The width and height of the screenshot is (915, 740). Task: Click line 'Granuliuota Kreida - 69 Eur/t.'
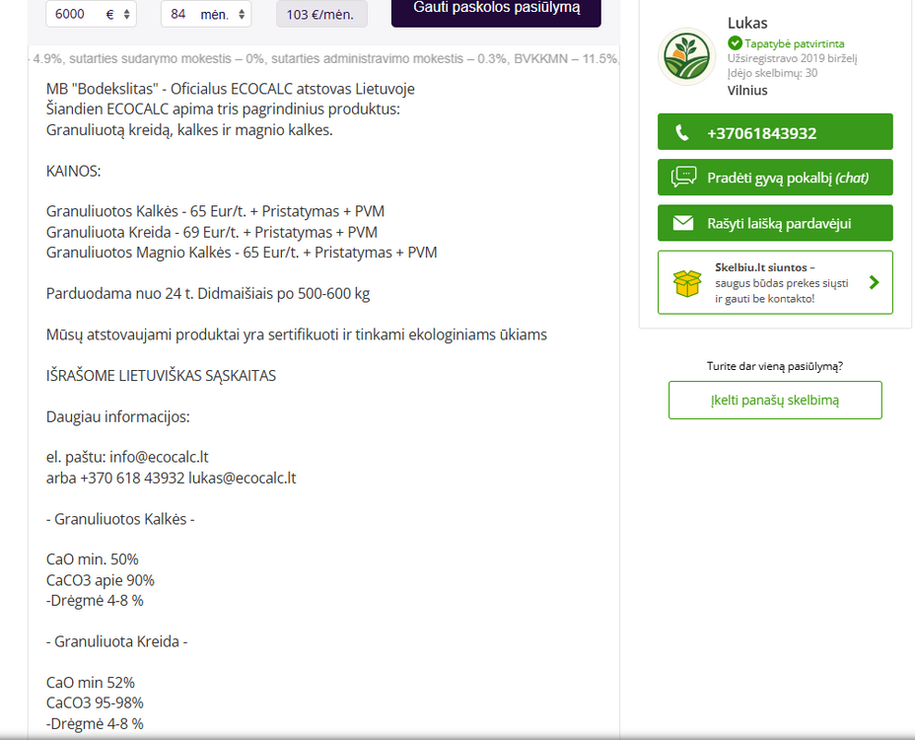coord(212,233)
